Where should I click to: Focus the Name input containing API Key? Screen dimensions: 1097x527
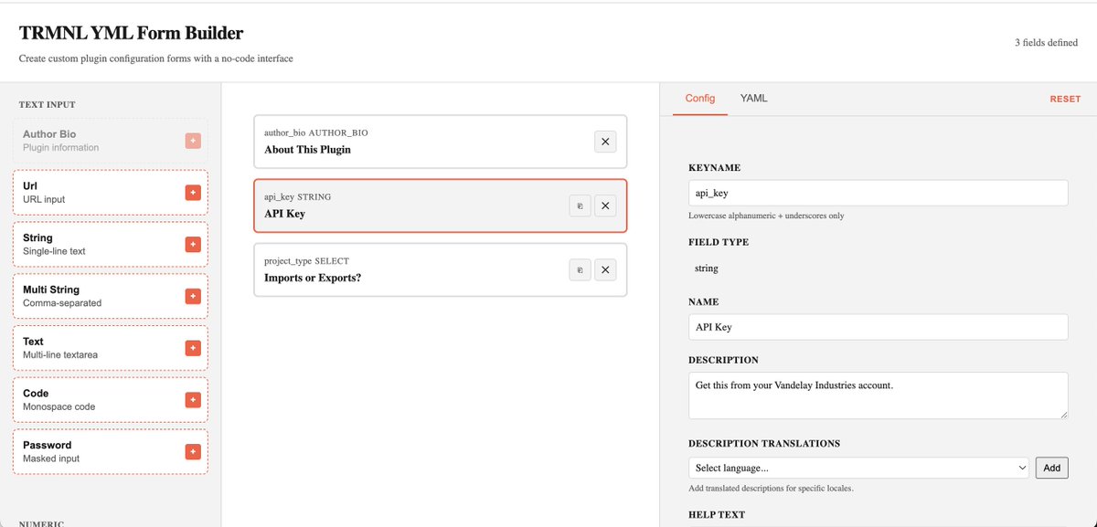(x=878, y=327)
